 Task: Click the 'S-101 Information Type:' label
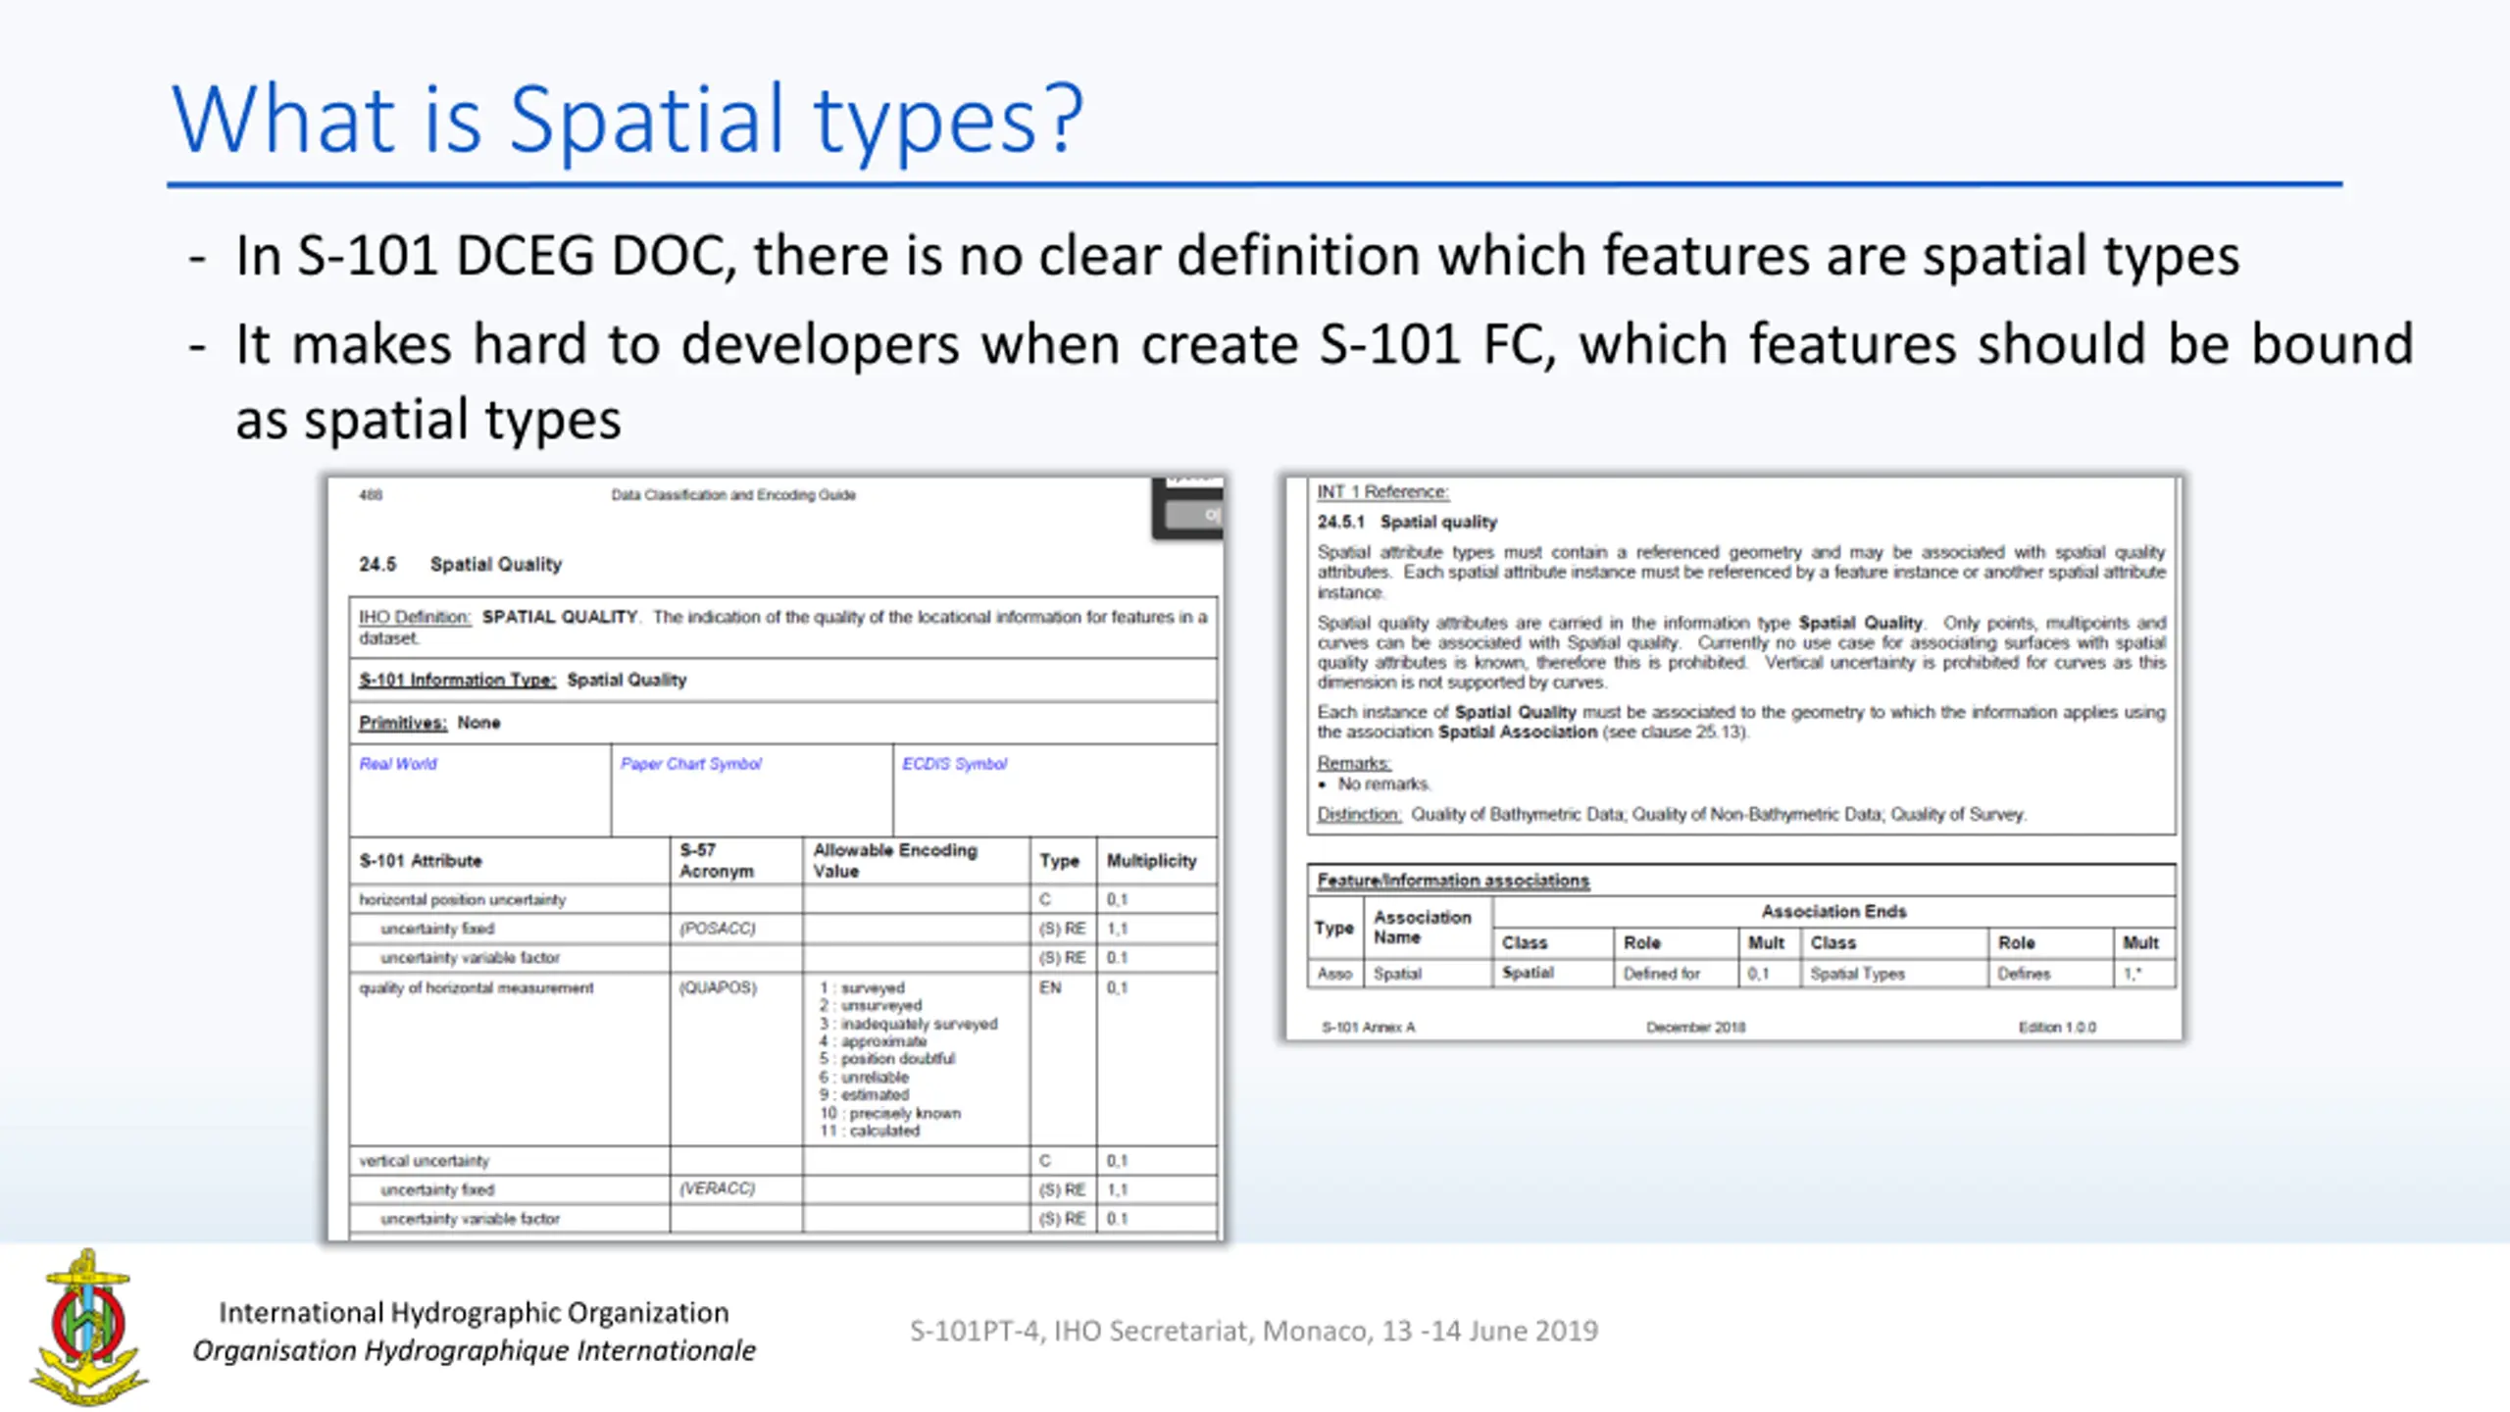click(x=457, y=681)
